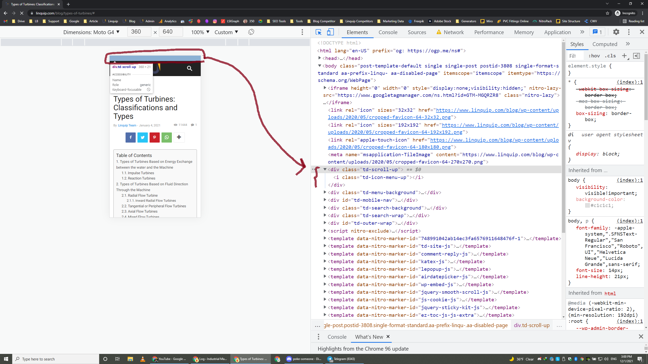This screenshot has height=364, width=648.
Task: Open a new browser tab
Action: pos(68,4)
